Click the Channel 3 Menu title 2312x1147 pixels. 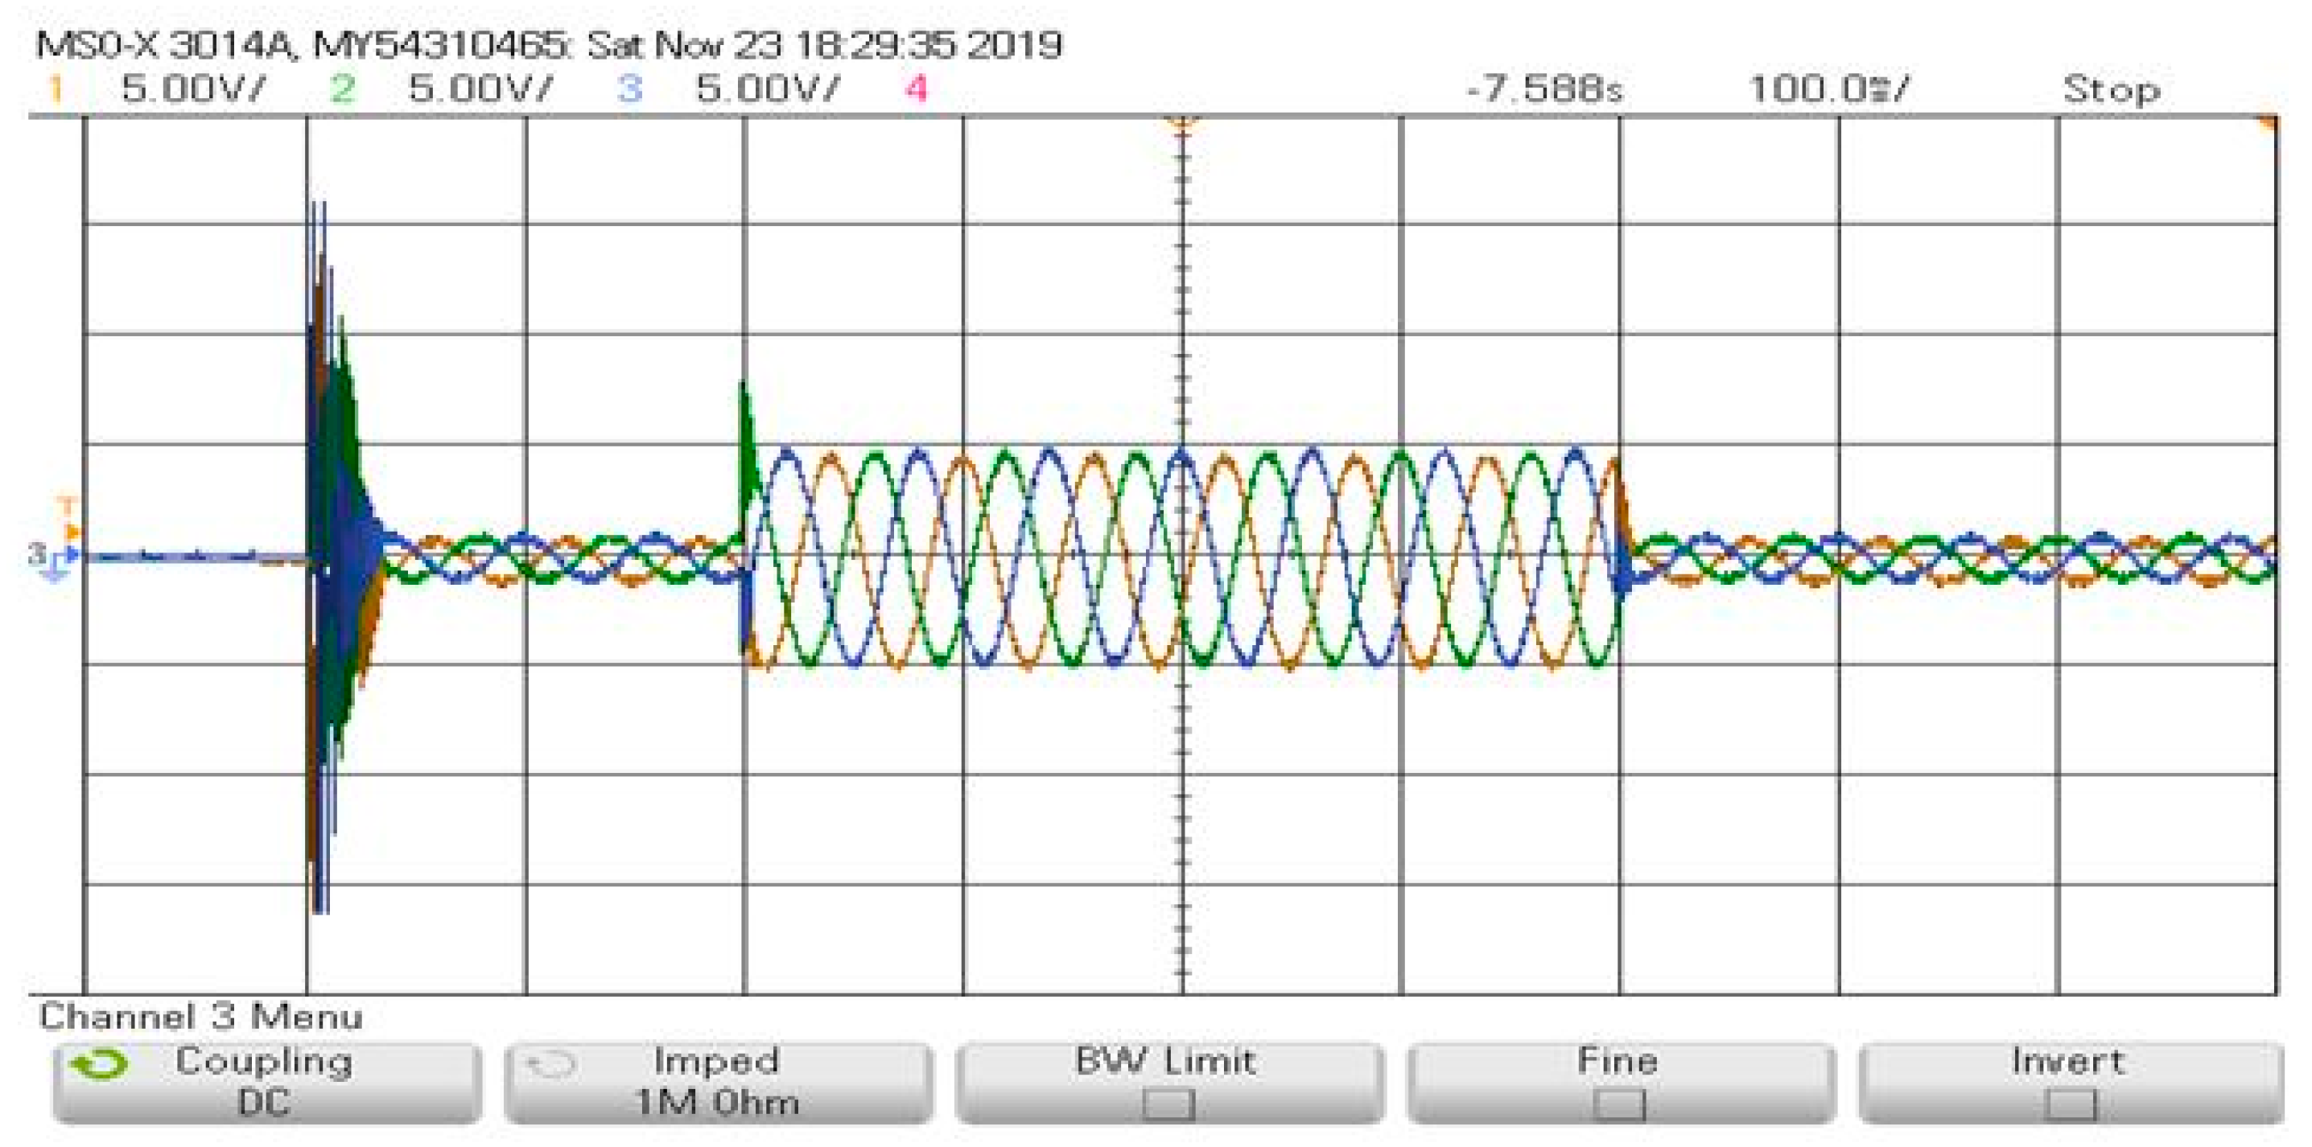tap(201, 1017)
